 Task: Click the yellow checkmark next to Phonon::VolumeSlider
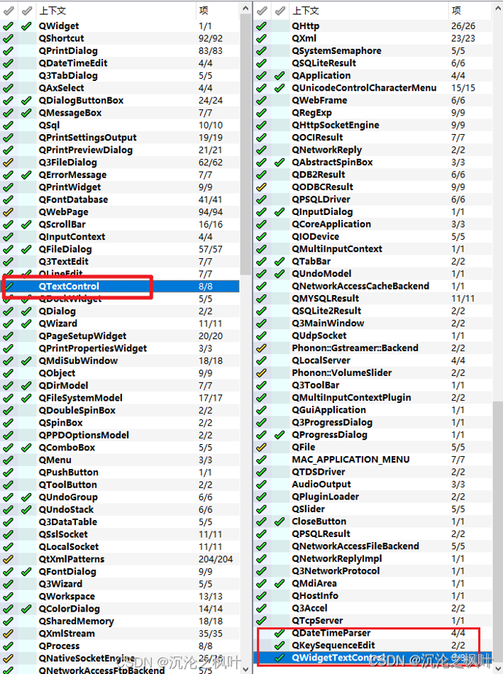[261, 372]
